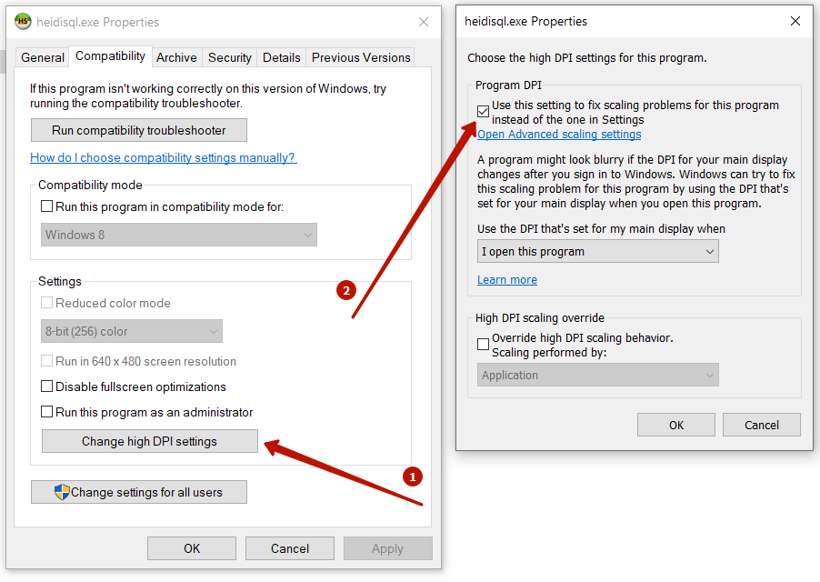Click 'Use the DPI that's set for my main display when' text
Viewport: 820px width, 582px height.
click(x=601, y=229)
